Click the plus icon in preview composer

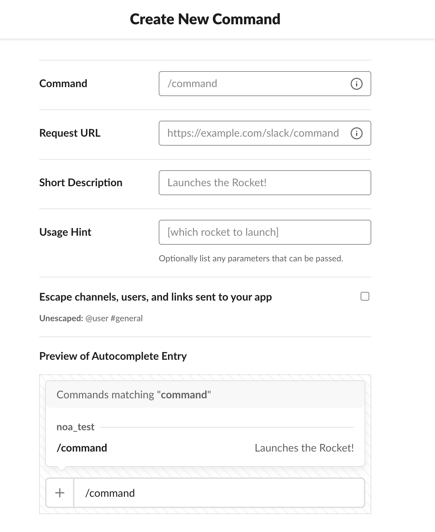click(x=60, y=493)
